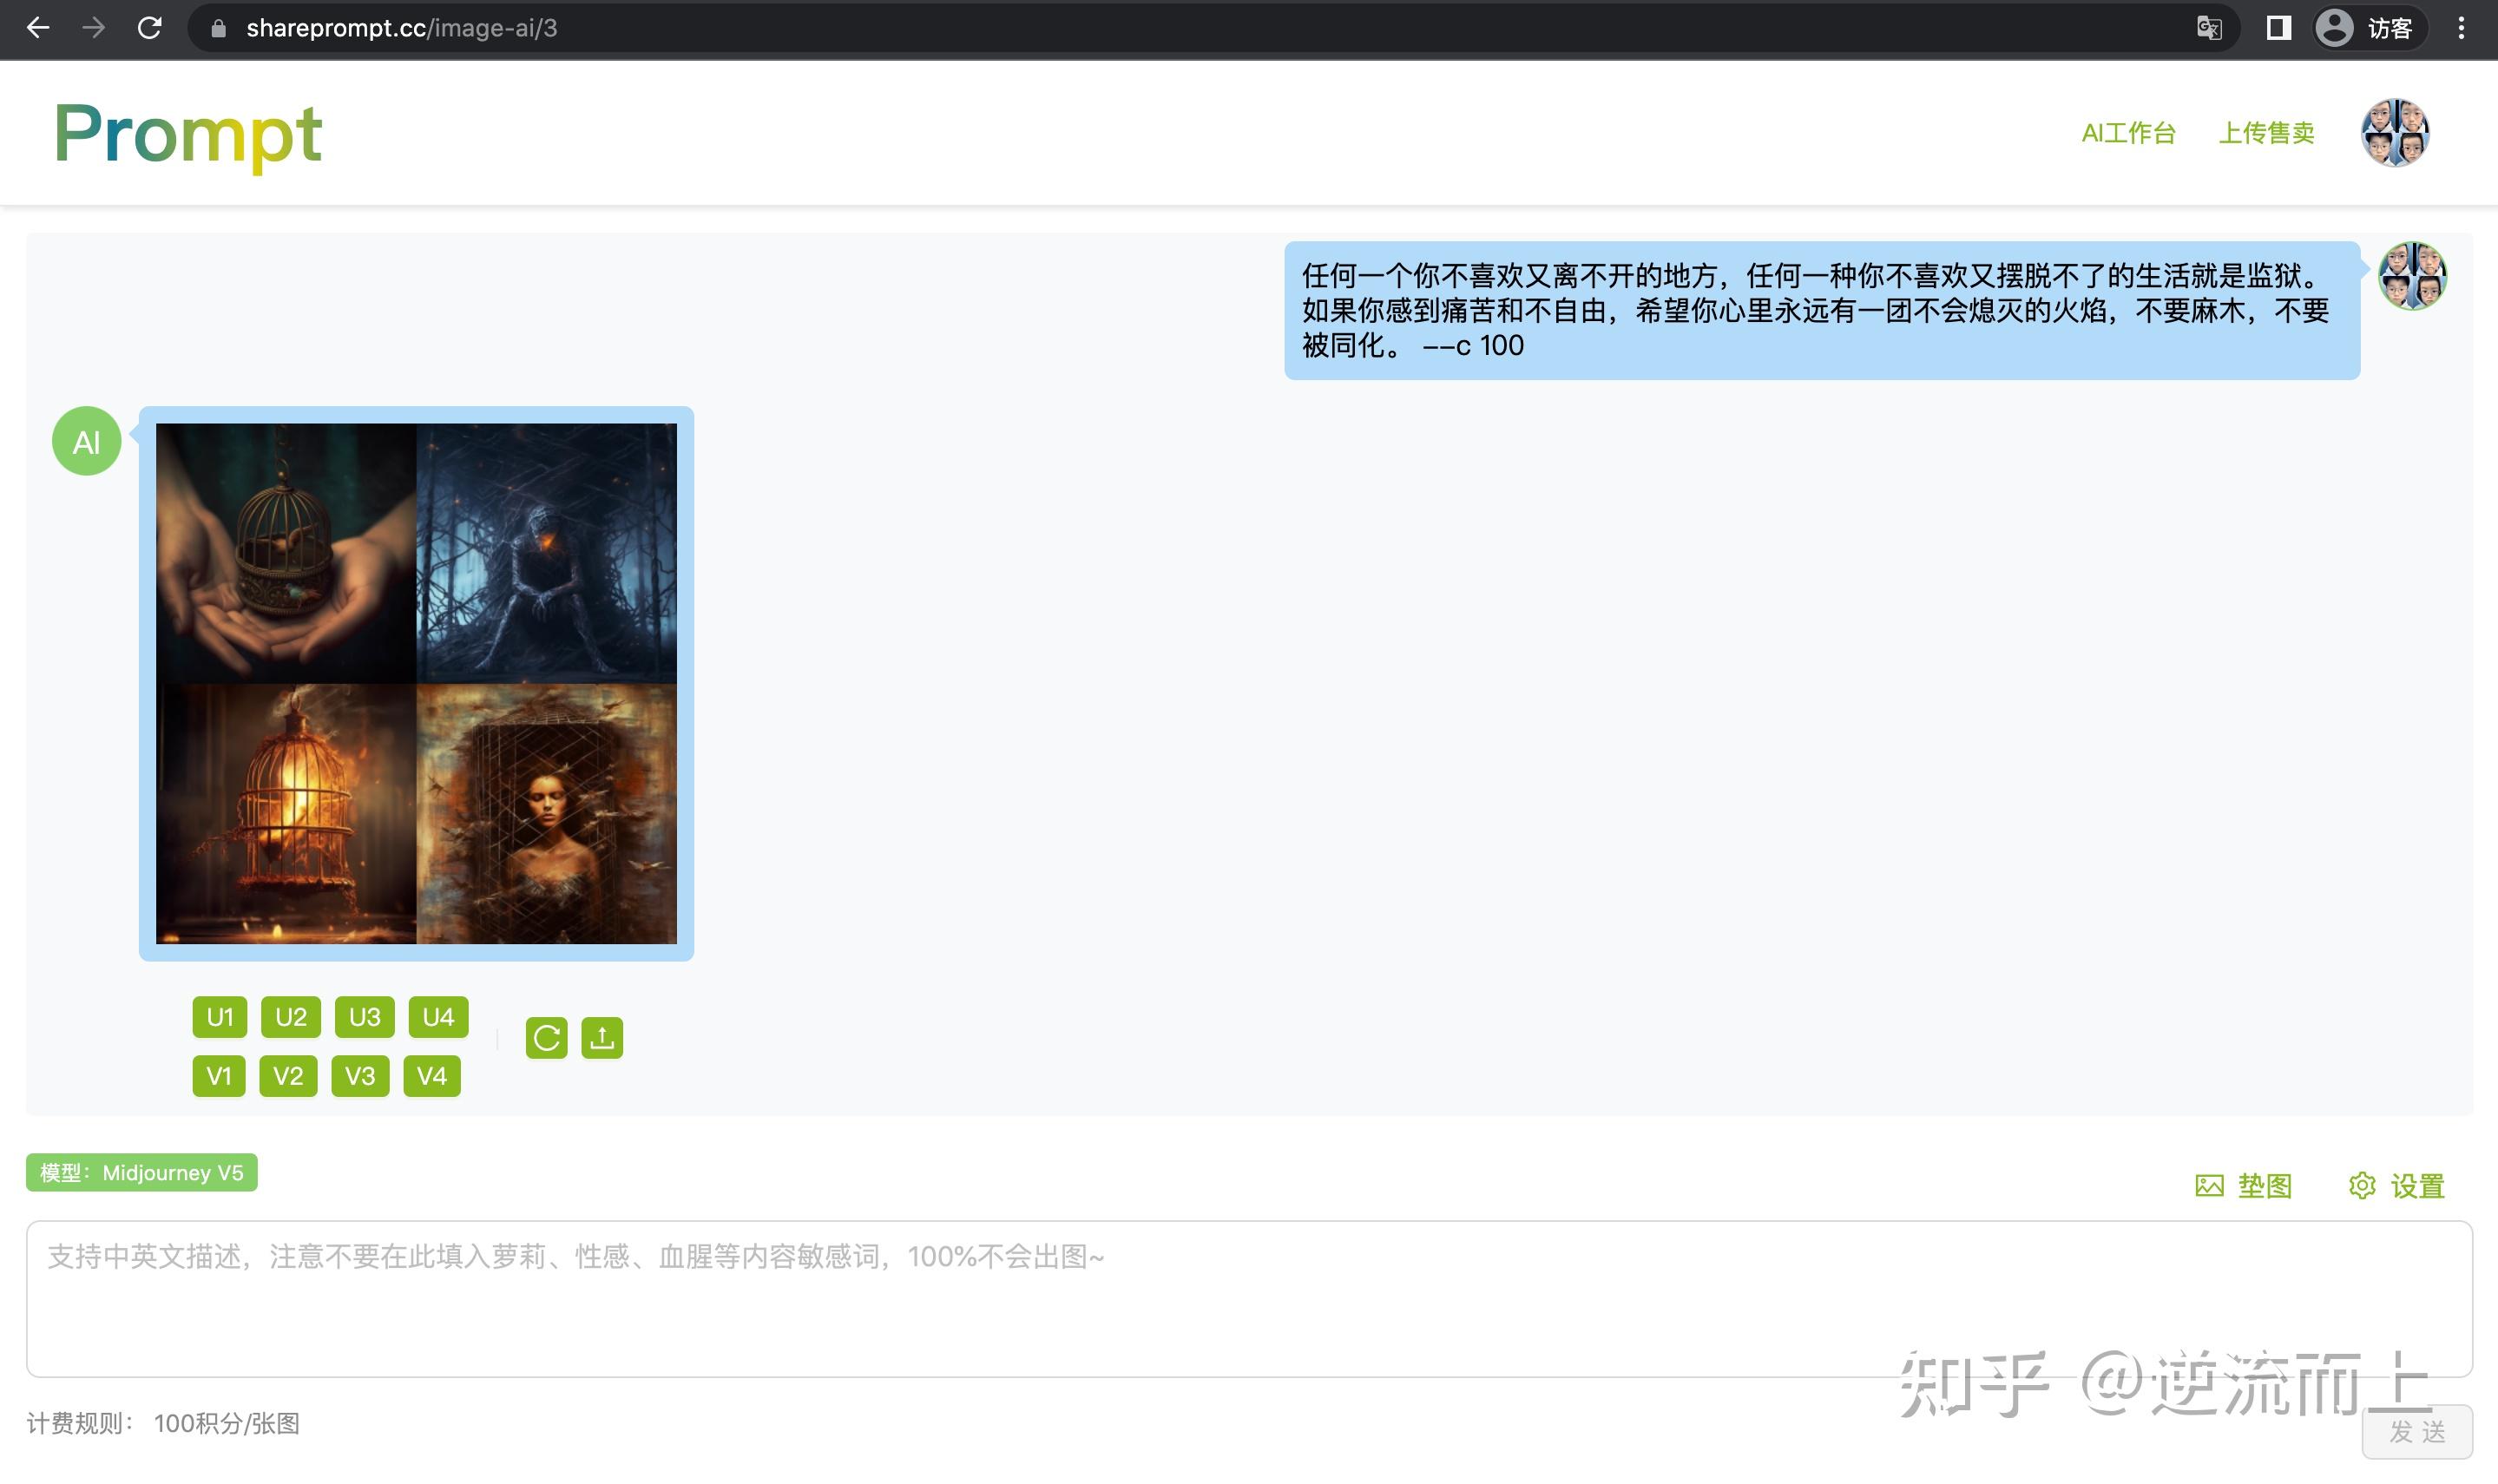Open the 设置 gear settings icon
This screenshot has width=2498, height=1484.
tap(2364, 1185)
